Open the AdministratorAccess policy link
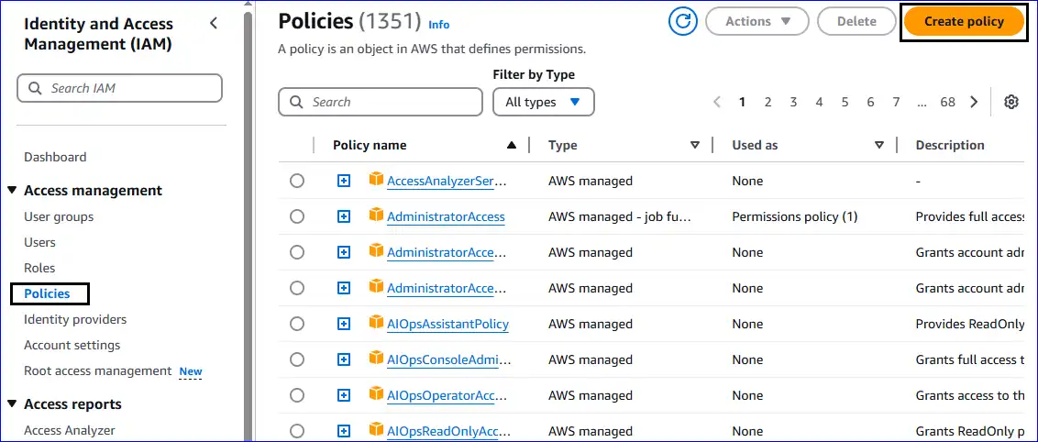 [447, 216]
